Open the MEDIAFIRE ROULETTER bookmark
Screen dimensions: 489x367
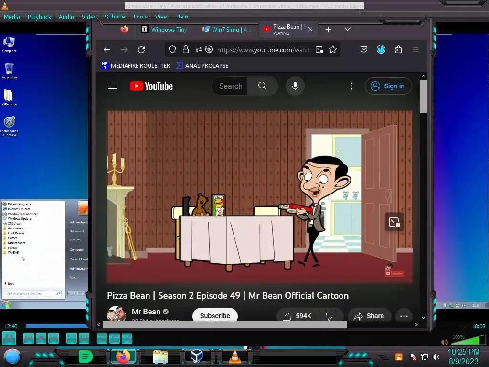tap(136, 65)
